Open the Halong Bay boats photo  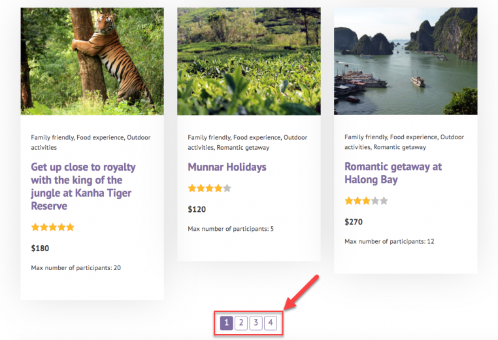pyautogui.click(x=405, y=61)
